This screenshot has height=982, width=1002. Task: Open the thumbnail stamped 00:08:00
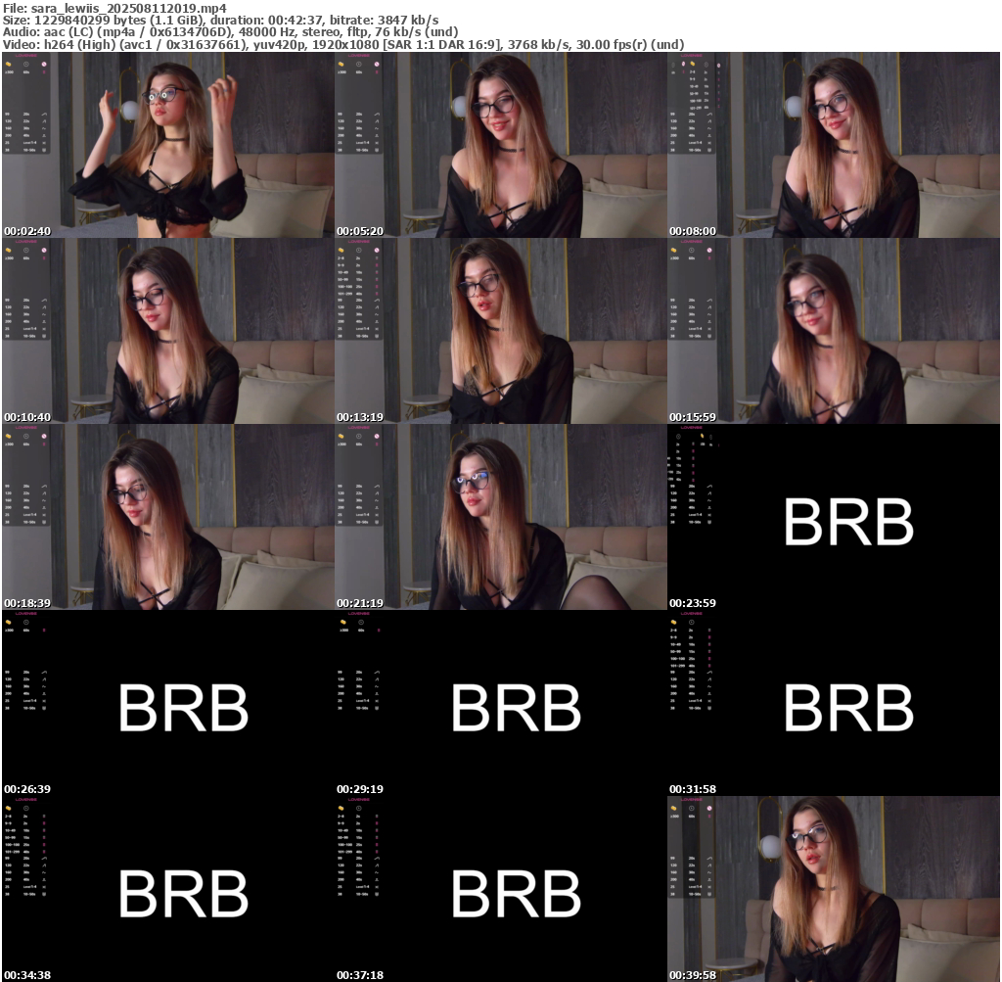pyautogui.click(x=834, y=145)
